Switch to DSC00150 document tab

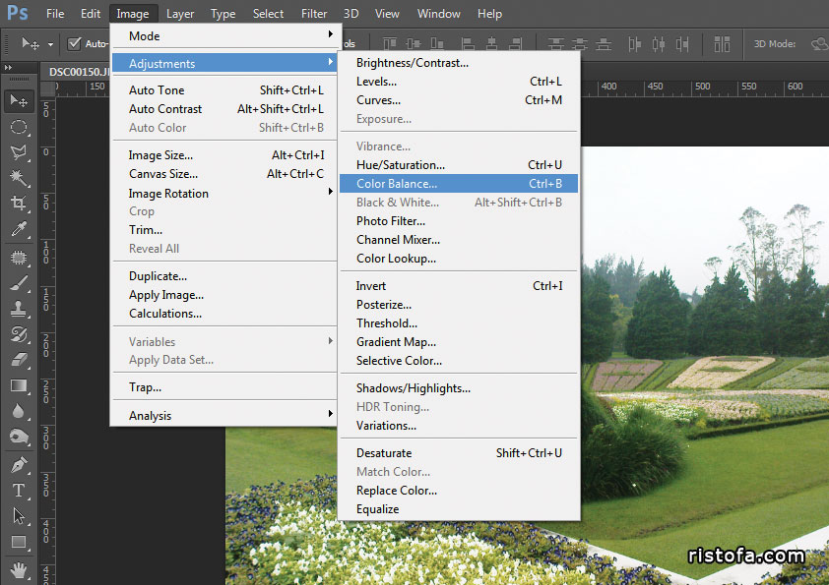78,72
